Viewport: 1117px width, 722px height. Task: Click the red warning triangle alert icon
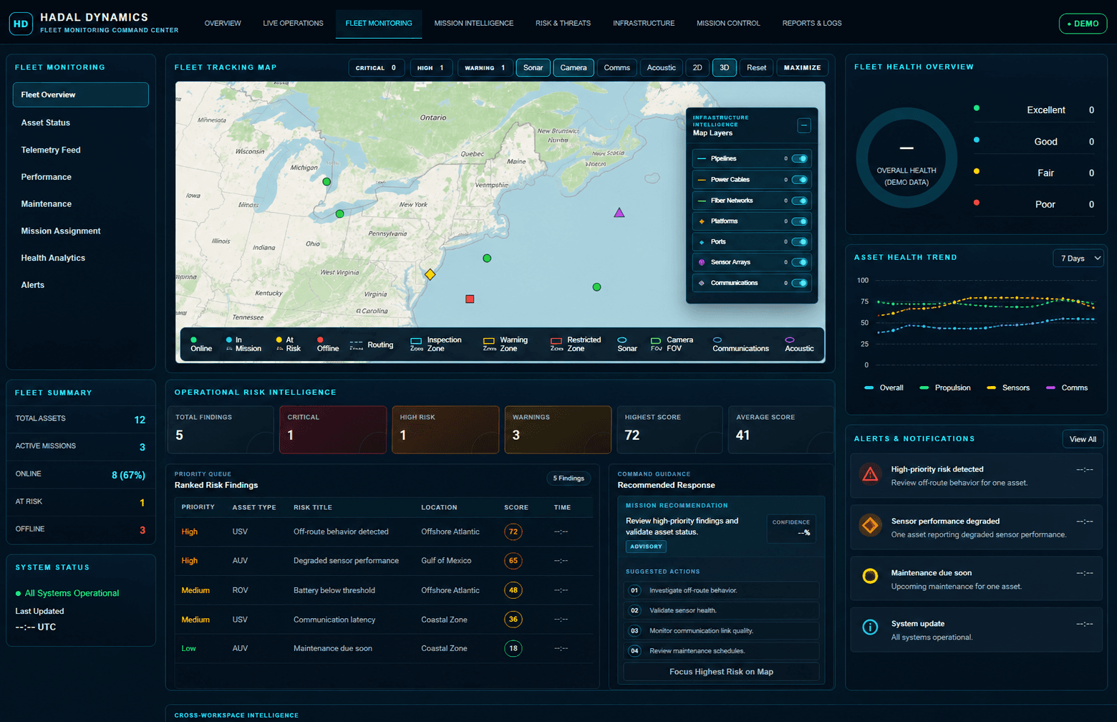tap(870, 474)
